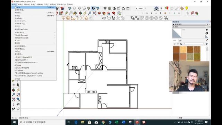This screenshot has width=222, height=125.
Task: Click the yellow light bulb icon in toolbar
Action: pos(187,8)
